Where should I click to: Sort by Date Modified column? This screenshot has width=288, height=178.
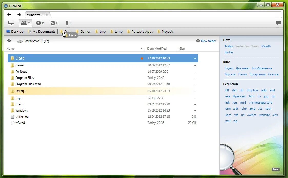click(157, 49)
